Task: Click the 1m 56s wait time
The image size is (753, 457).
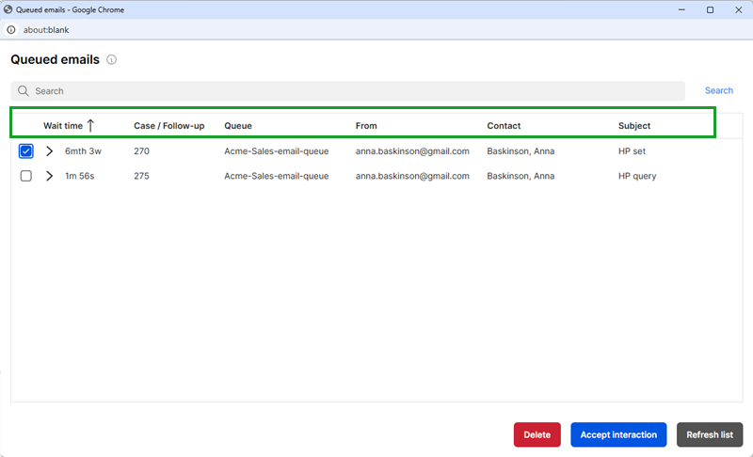Action: click(x=80, y=176)
